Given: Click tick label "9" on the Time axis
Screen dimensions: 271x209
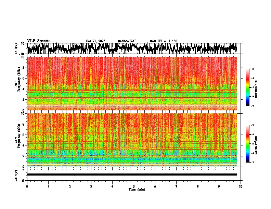Looking at the screenshot, I should [219, 186].
